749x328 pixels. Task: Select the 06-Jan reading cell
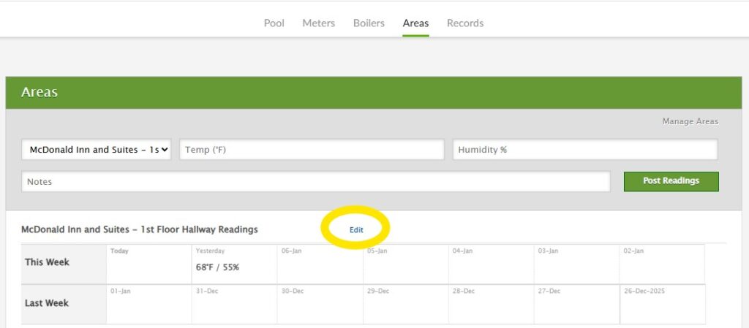[x=320, y=264]
